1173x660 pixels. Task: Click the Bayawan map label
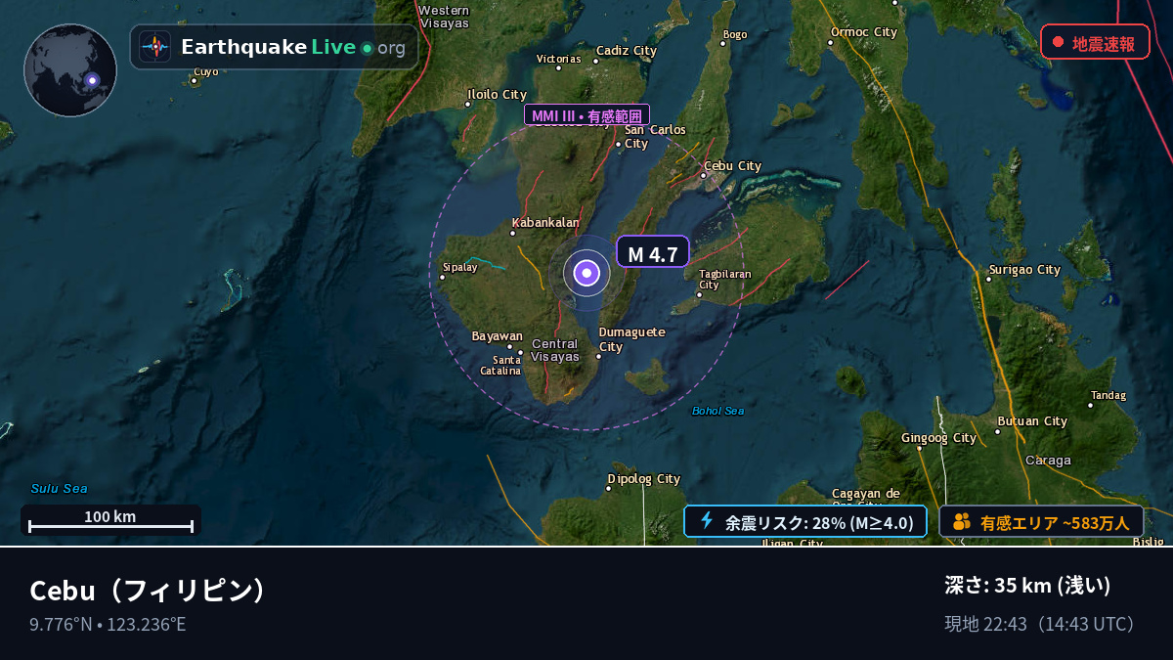[498, 336]
